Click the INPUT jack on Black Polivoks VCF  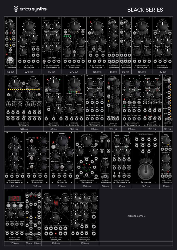[135, 61]
